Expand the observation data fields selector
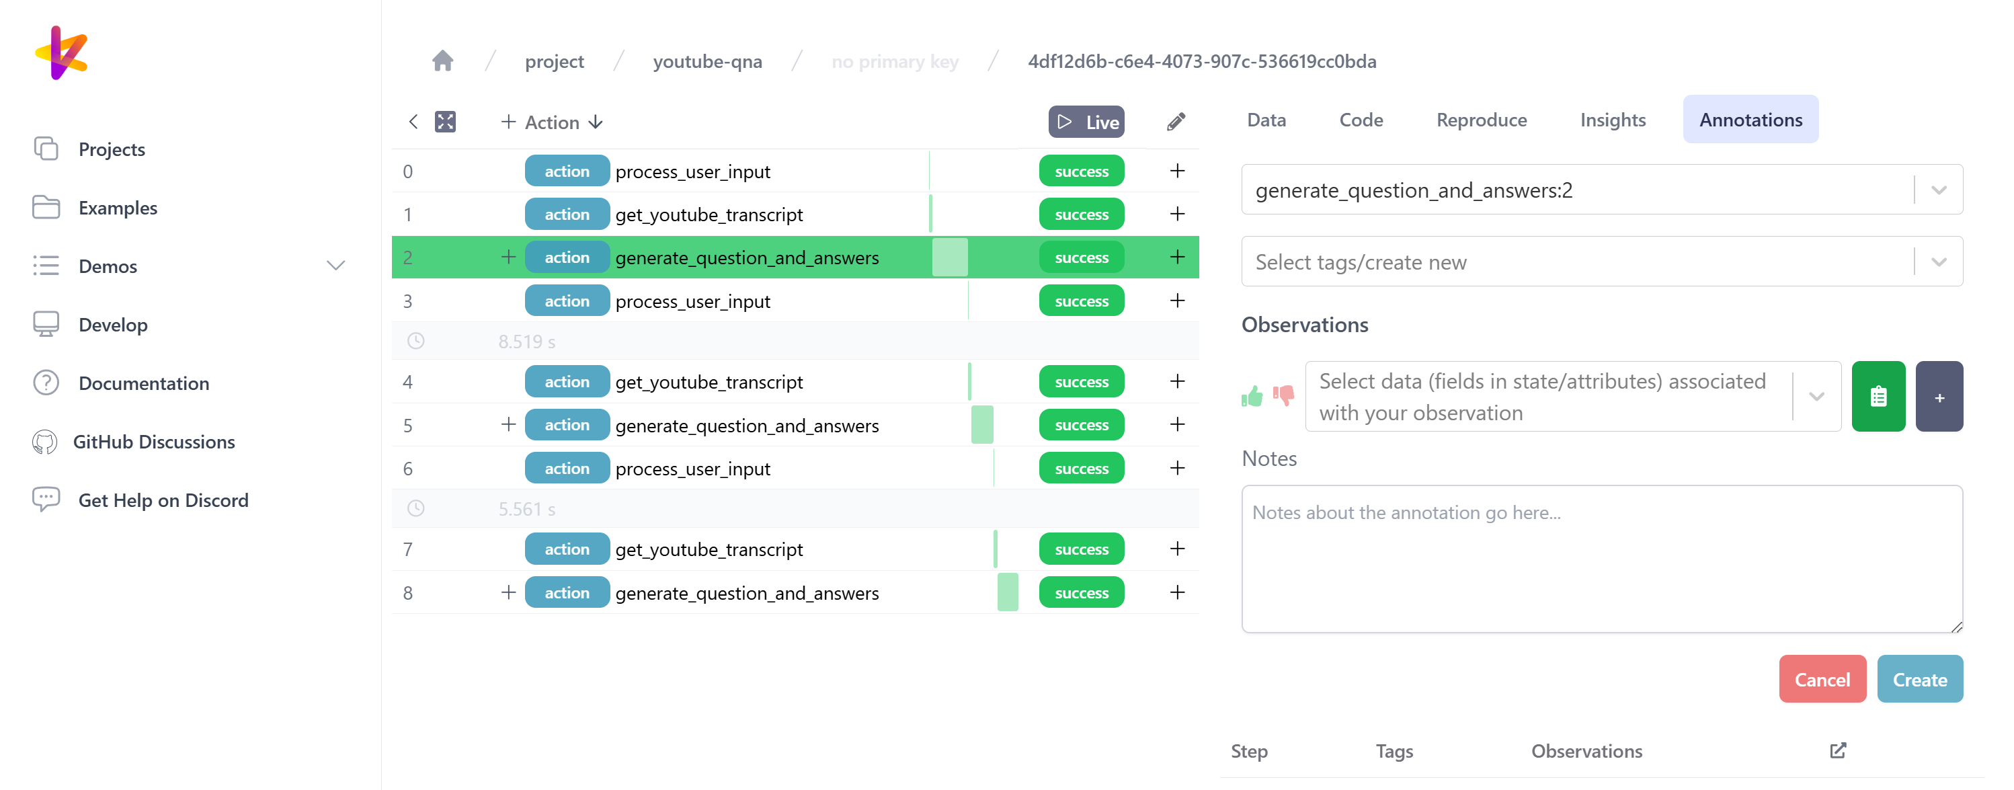This screenshot has height=790, width=2014. click(x=1818, y=397)
